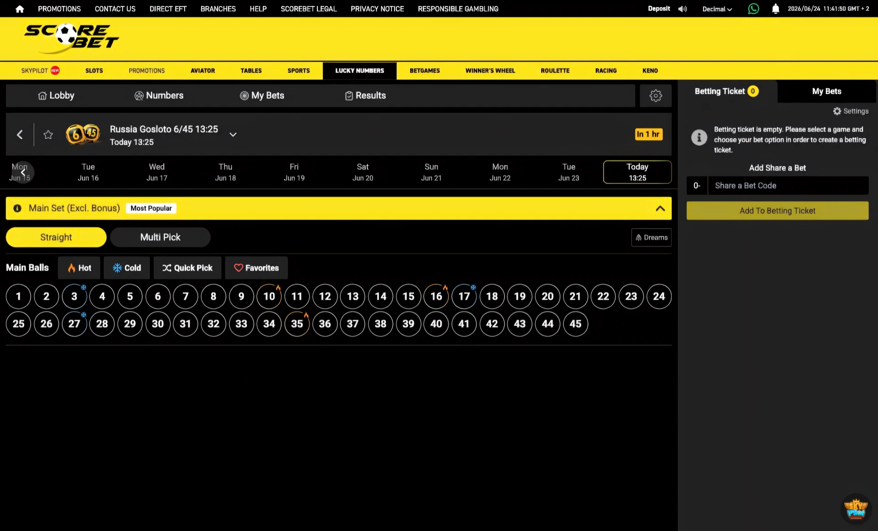The image size is (878, 531).
Task: Select Sat Jun 20 date
Action: 363,172
